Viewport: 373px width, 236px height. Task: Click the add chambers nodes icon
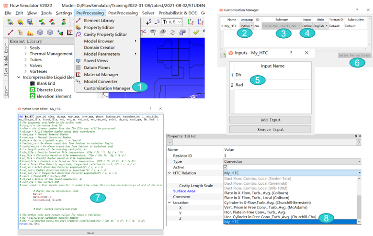pos(60,33)
